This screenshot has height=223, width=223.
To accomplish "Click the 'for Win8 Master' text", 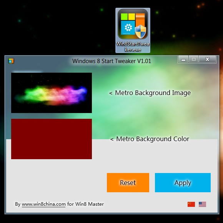I will 85,204.
